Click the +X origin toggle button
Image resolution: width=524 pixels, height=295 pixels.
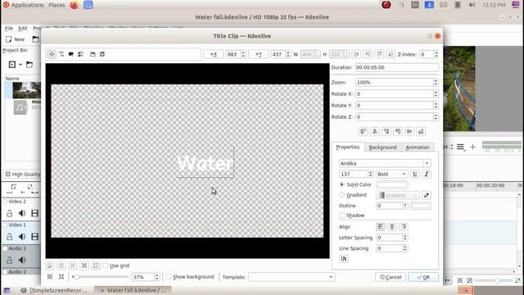point(213,54)
